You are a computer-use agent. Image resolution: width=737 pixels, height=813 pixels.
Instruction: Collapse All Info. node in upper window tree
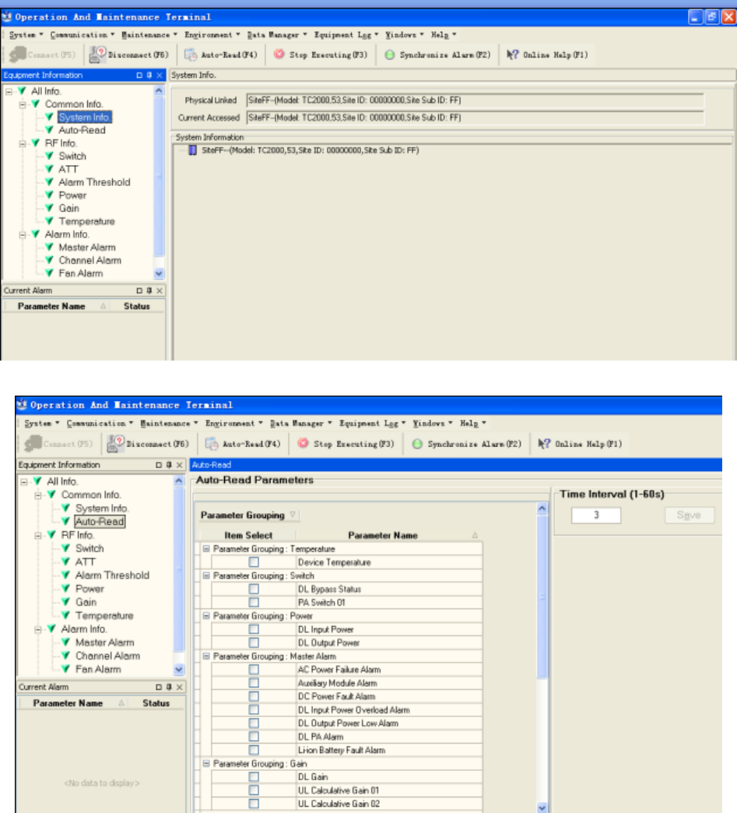click(x=9, y=91)
